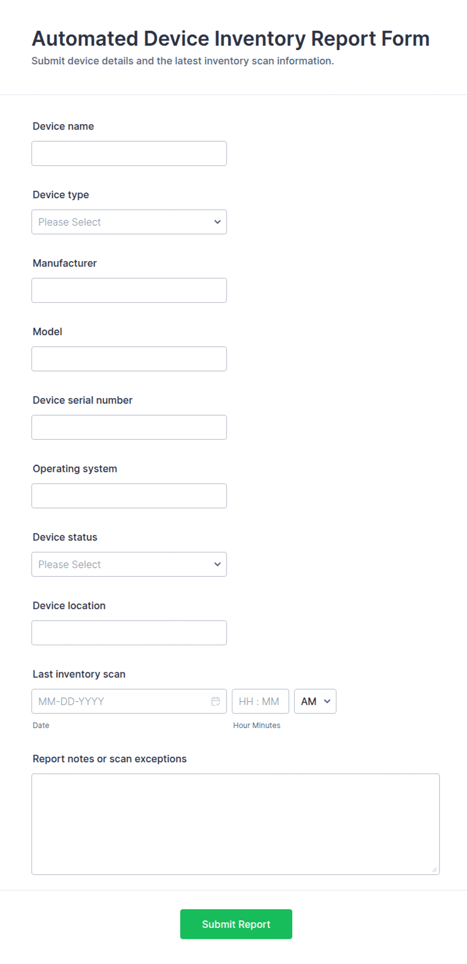Viewport: 467px width, 964px height.
Task: Click the Report notes or scan exceptions label
Action: 109,759
